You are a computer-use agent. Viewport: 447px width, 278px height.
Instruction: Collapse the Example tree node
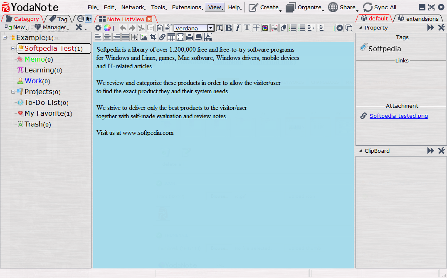[x=5, y=37]
